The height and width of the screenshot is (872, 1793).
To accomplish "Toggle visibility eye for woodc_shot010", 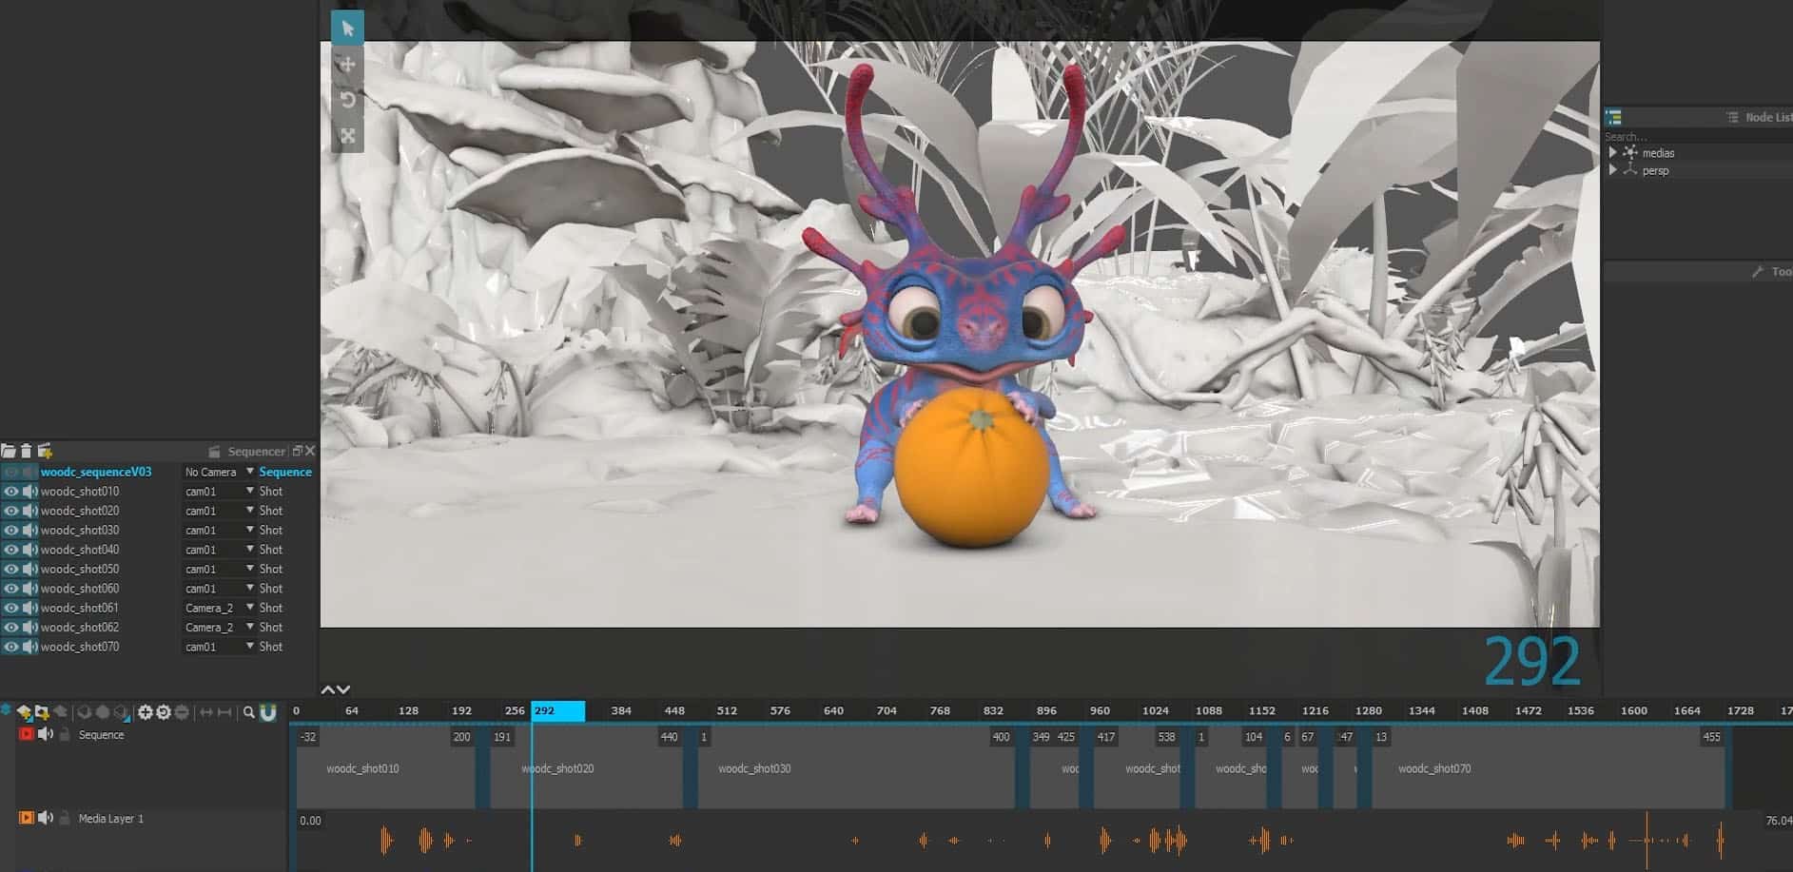I will point(10,491).
